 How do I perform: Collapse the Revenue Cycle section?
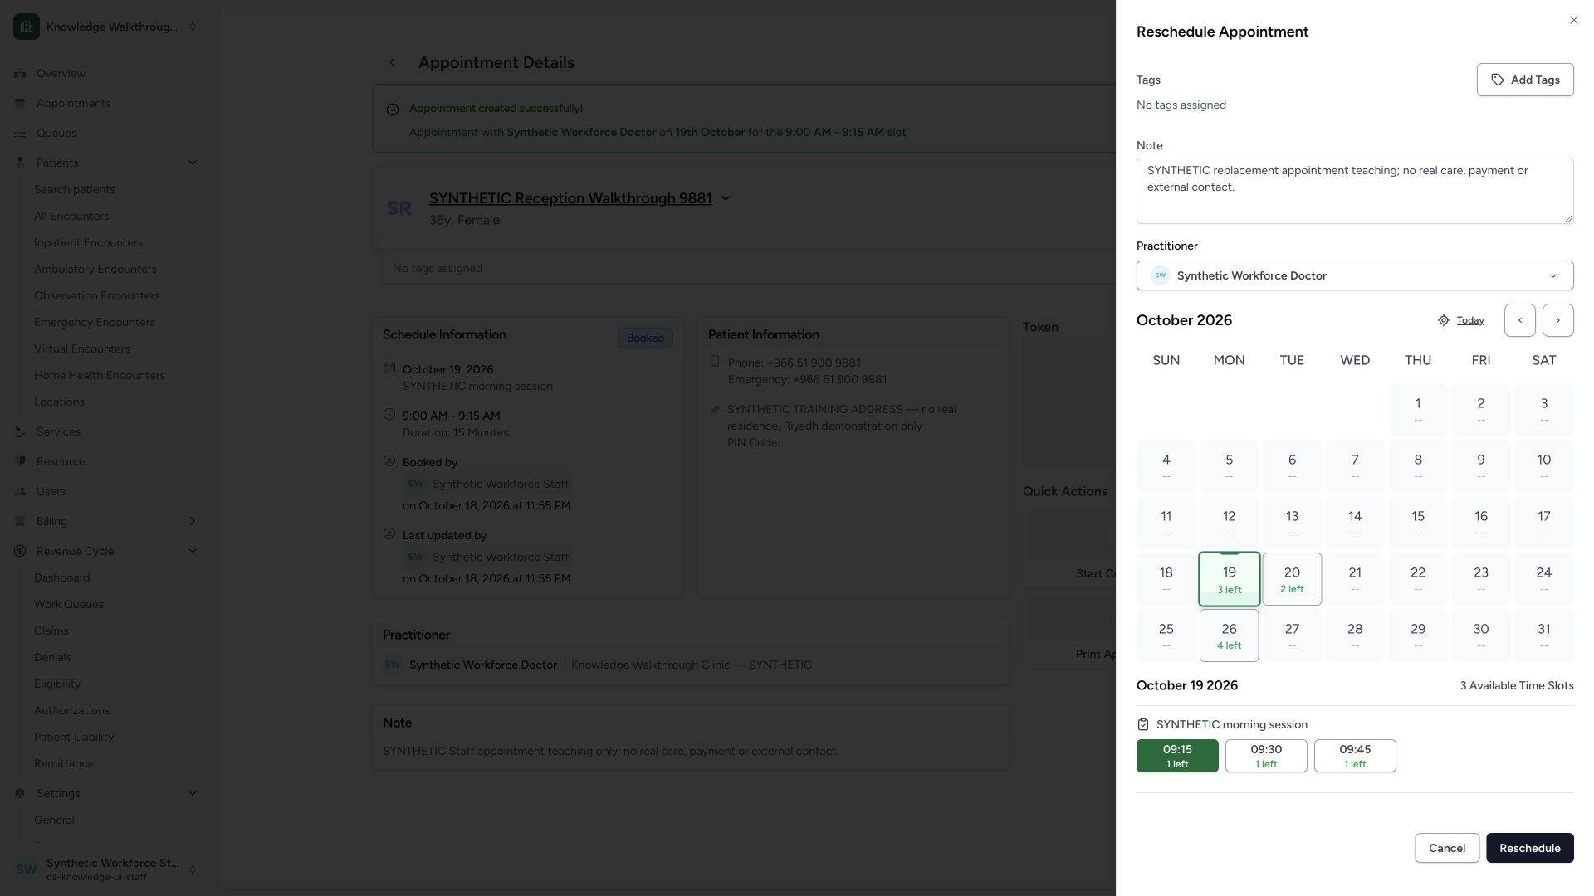click(x=105, y=551)
